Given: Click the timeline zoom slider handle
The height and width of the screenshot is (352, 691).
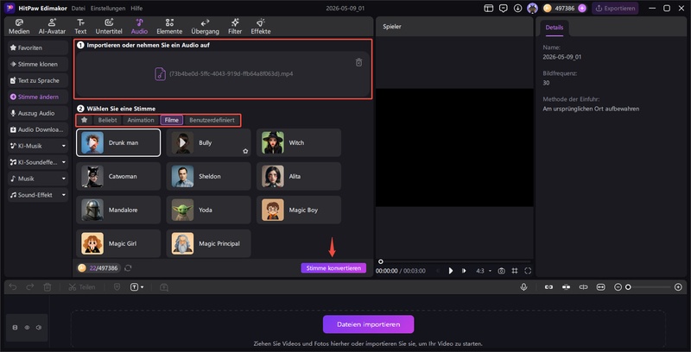Looking at the screenshot, I should [628, 287].
